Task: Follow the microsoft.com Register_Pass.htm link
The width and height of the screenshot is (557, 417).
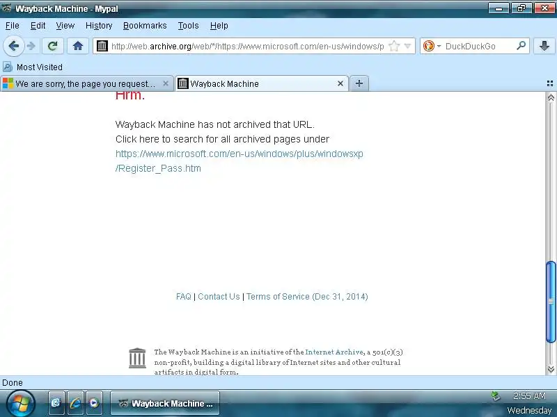Action: [x=239, y=161]
